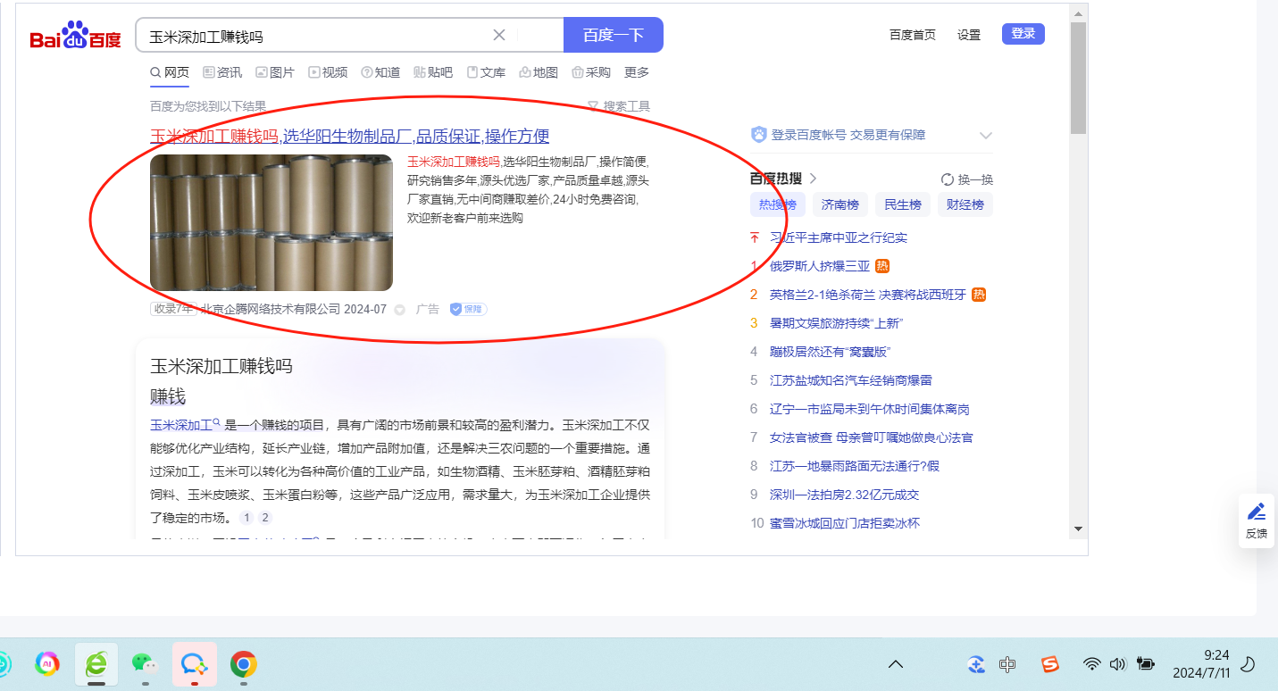Click the 登录 login button
This screenshot has height=691, width=1278.
tap(1023, 34)
